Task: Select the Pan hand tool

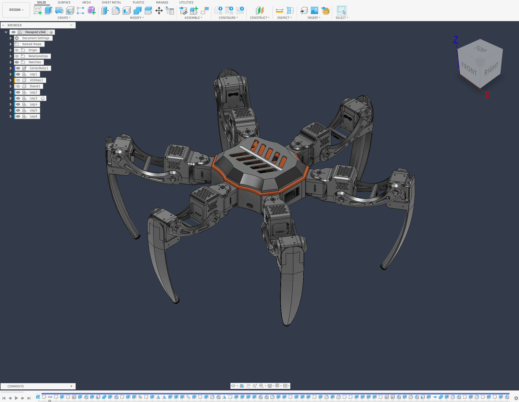Action: 248,386
